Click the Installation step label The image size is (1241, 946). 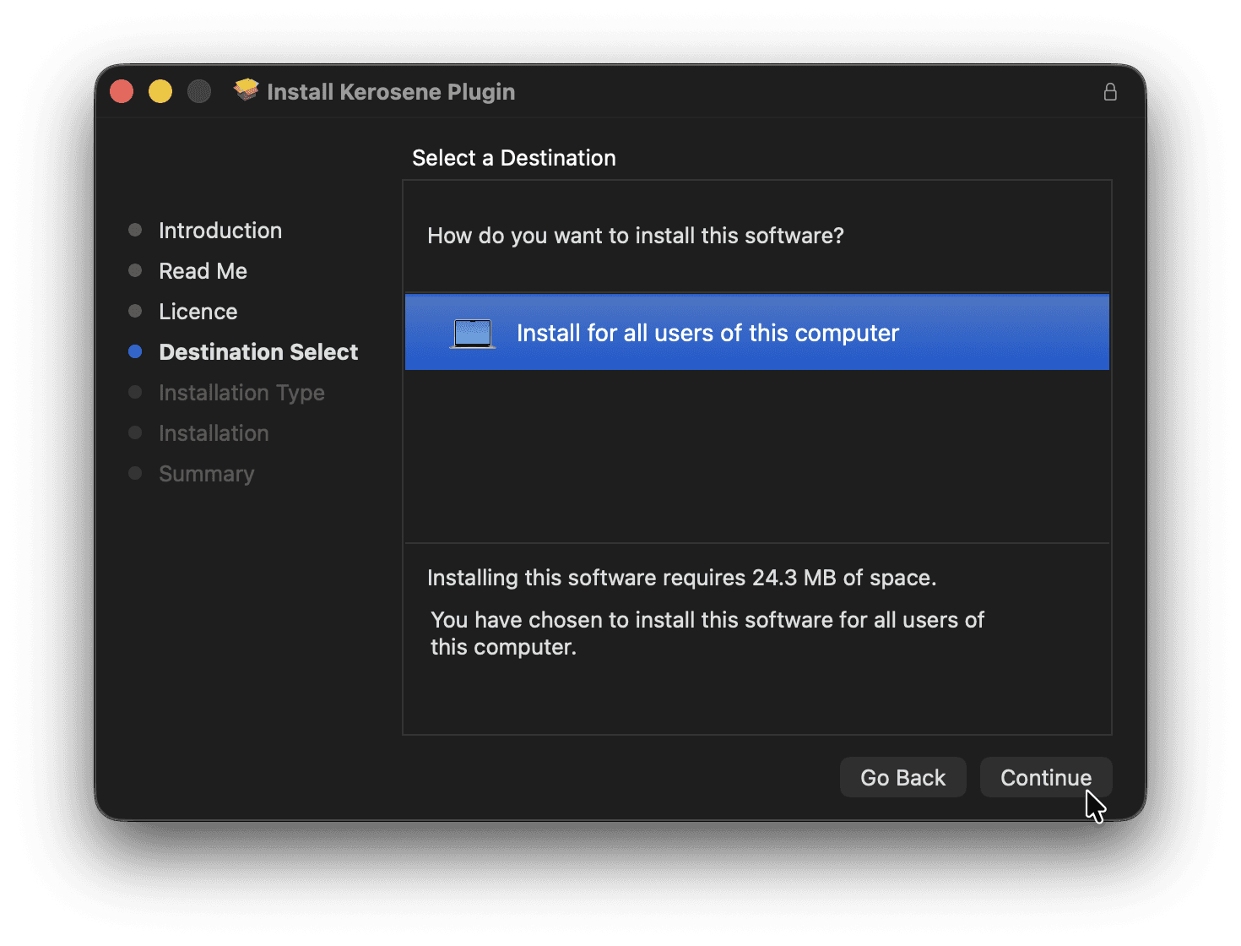point(214,433)
